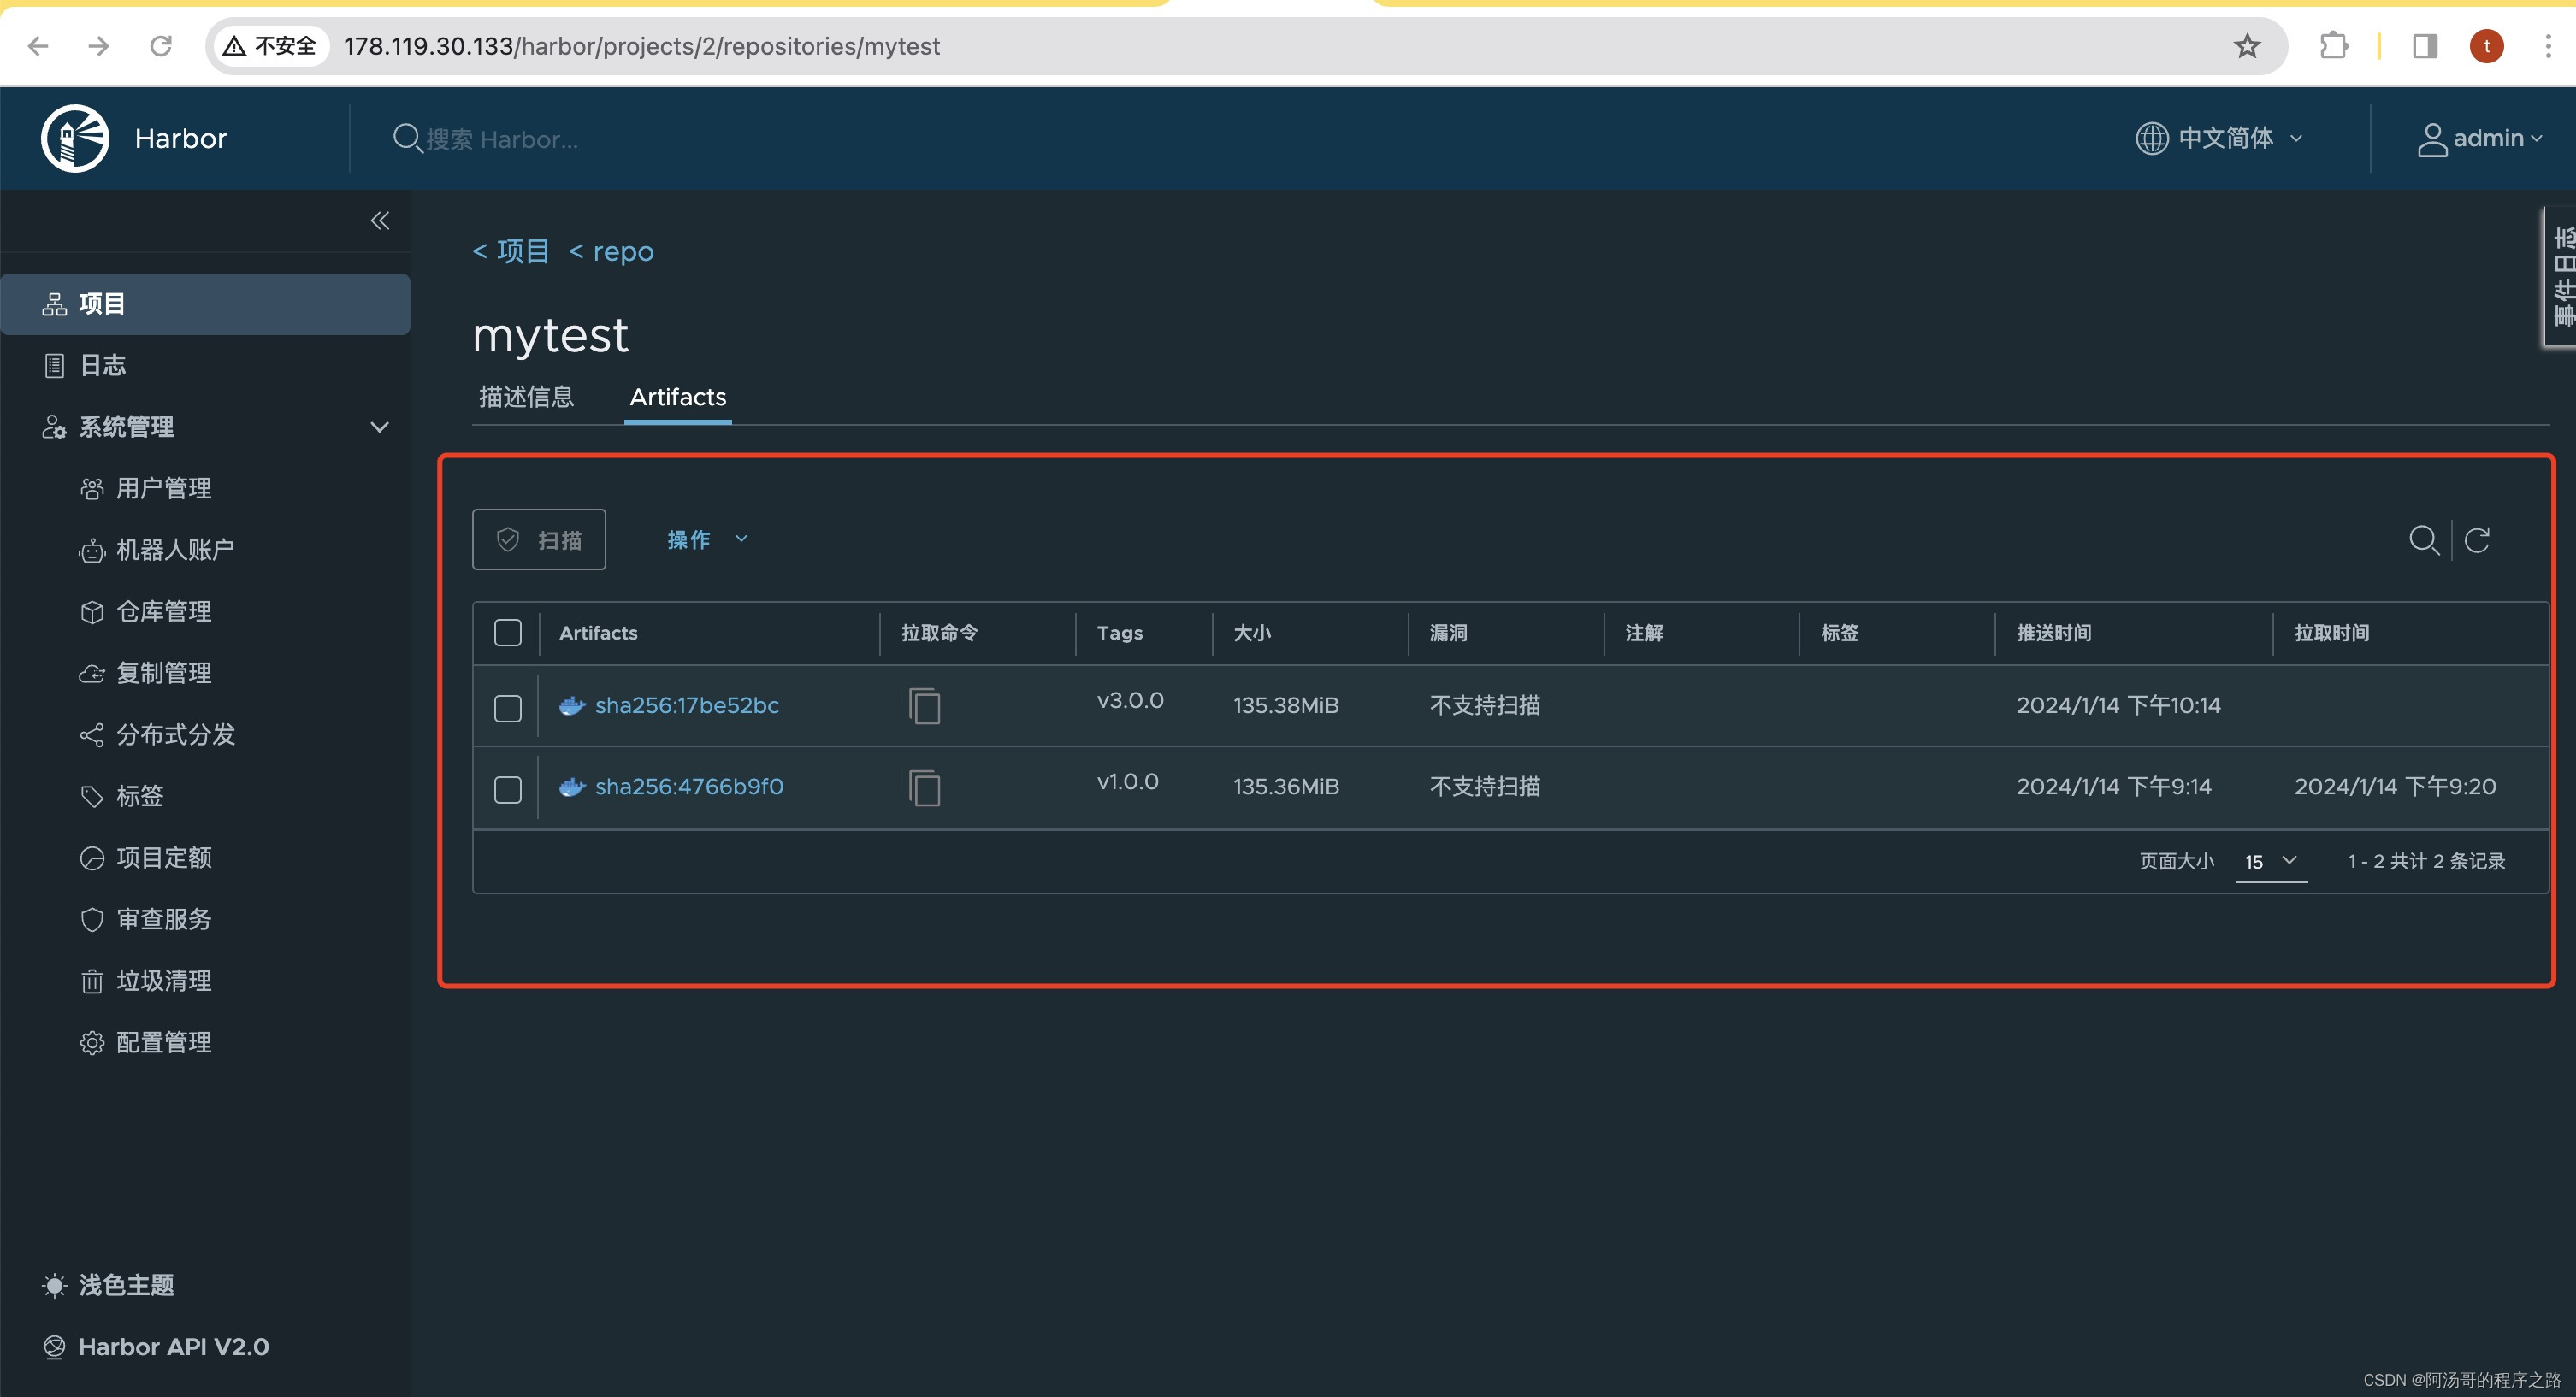This screenshot has width=2576, height=1397.
Task: Collapse the sidebar with double-chevron icon
Action: click(x=380, y=220)
